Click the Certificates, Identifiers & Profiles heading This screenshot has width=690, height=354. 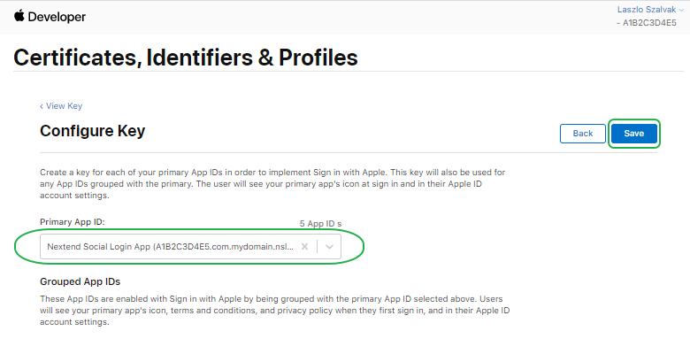(x=186, y=58)
